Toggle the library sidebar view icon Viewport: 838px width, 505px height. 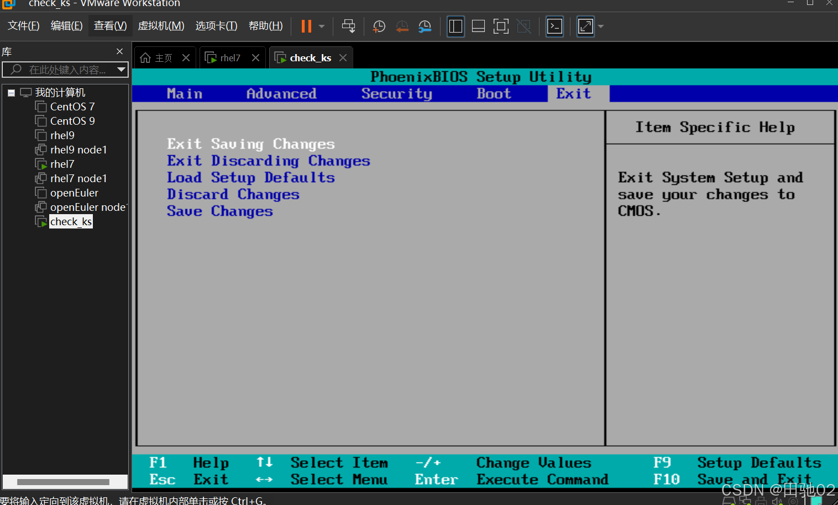(x=455, y=26)
